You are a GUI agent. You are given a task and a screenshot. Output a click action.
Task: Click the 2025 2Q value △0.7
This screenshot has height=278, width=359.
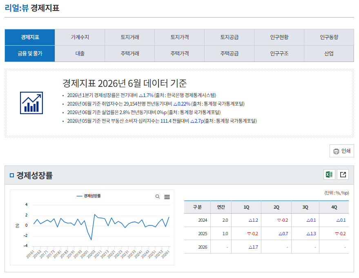pyautogui.click(x=283, y=234)
